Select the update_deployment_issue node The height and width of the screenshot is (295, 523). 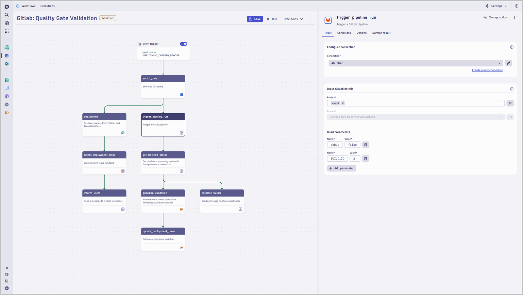(163, 239)
